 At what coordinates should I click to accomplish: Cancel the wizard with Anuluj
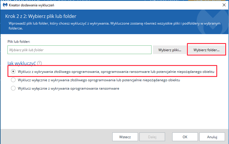tap(212, 137)
